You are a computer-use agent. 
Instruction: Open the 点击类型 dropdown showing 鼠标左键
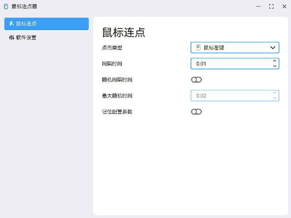235,48
